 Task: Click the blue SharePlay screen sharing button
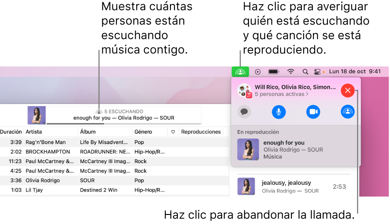pyautogui.click(x=347, y=112)
